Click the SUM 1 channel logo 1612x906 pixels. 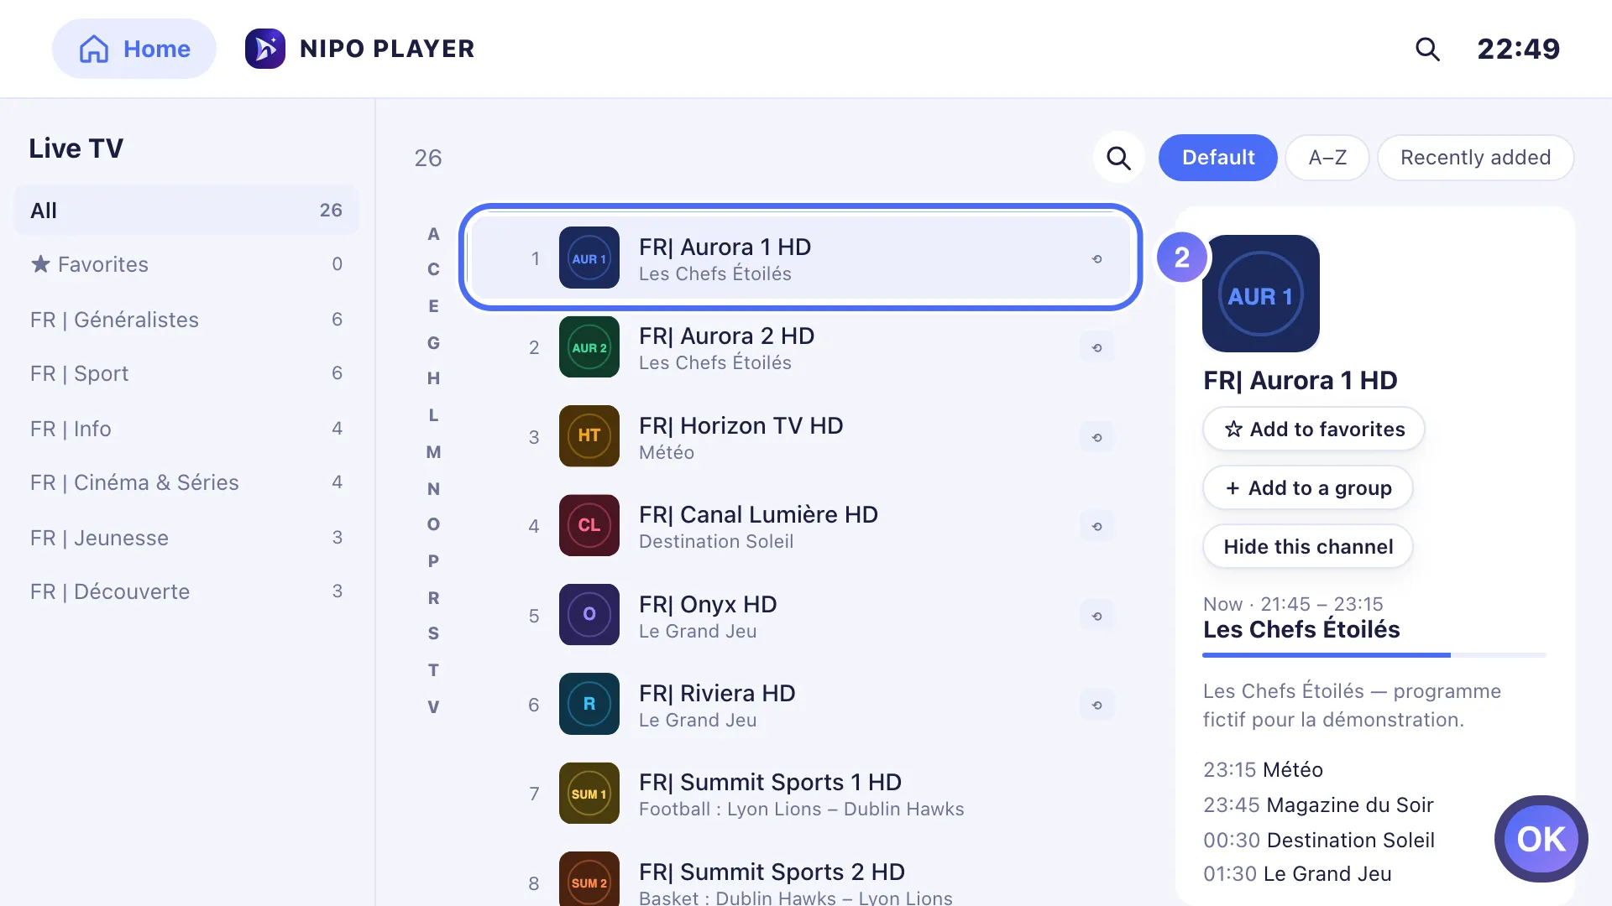pyautogui.click(x=589, y=794)
